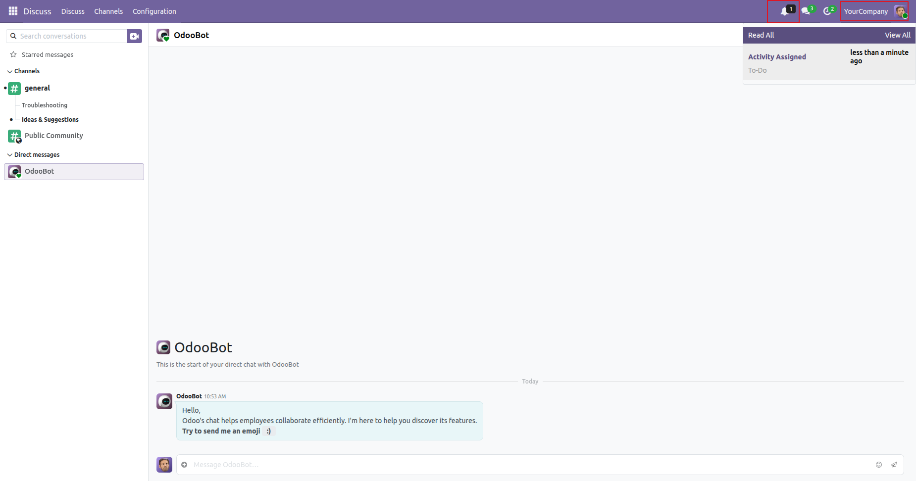Viewport: 916px width, 481px height.
Task: Mark all notifications with Read All
Action: click(761, 35)
